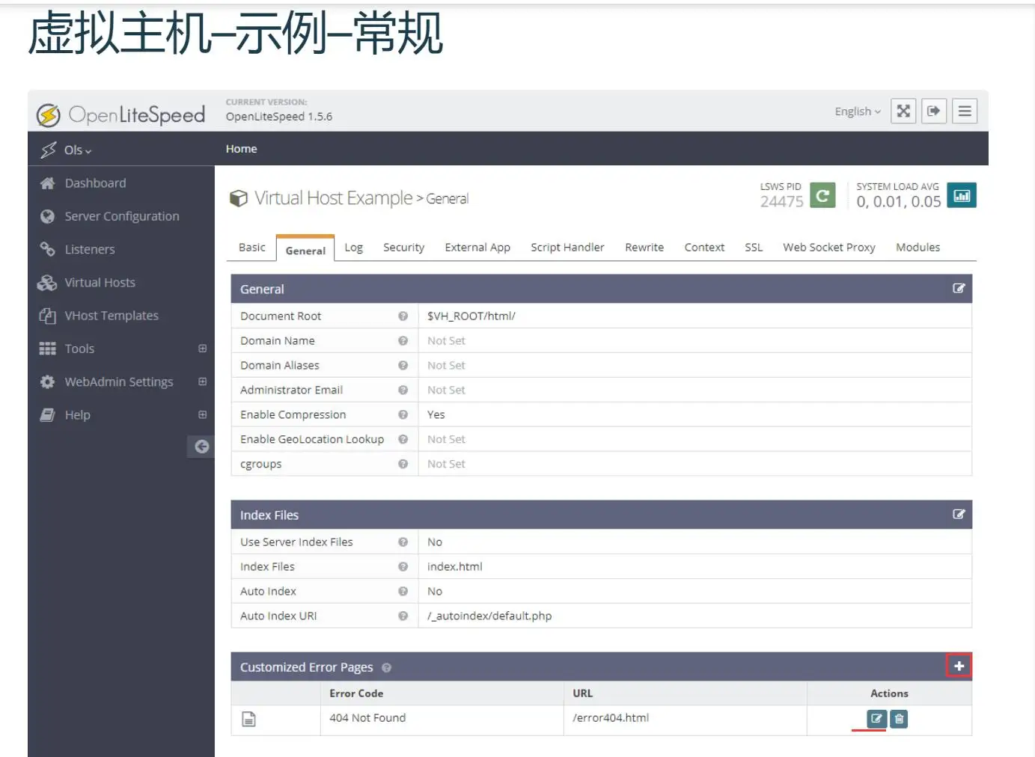
Task: Open the Security tab
Action: pos(403,248)
